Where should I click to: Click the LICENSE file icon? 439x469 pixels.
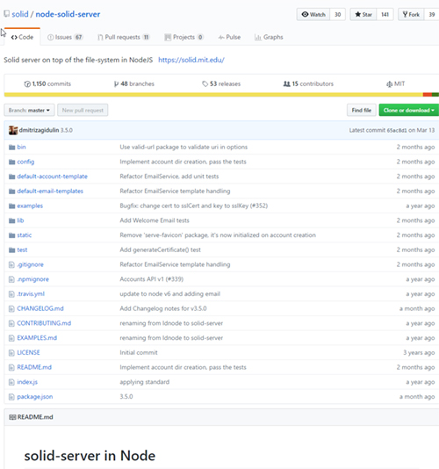pyautogui.click(x=11, y=352)
